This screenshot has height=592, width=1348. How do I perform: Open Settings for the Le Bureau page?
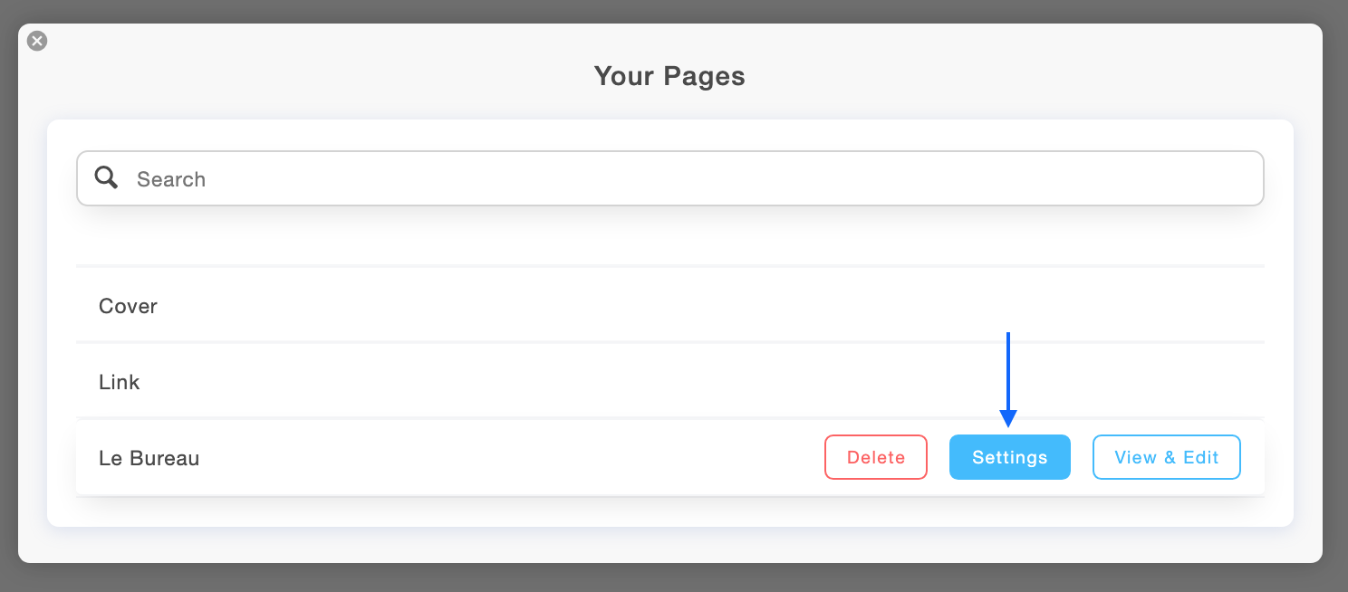1009,457
